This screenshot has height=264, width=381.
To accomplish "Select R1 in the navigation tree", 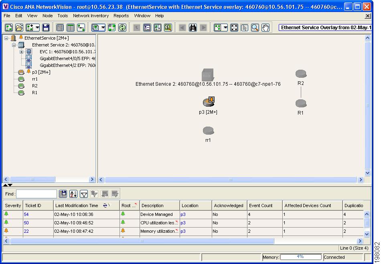I will pos(35,93).
